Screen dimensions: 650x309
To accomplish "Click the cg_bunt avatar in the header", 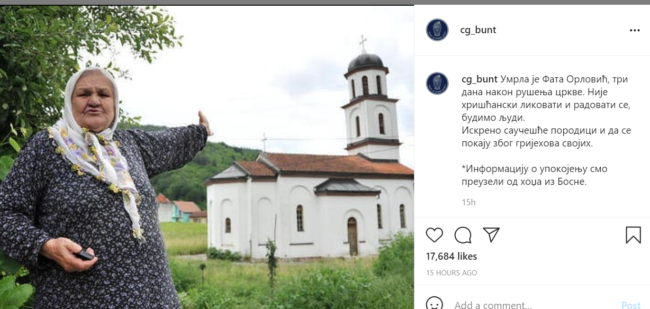I will coord(437,30).
